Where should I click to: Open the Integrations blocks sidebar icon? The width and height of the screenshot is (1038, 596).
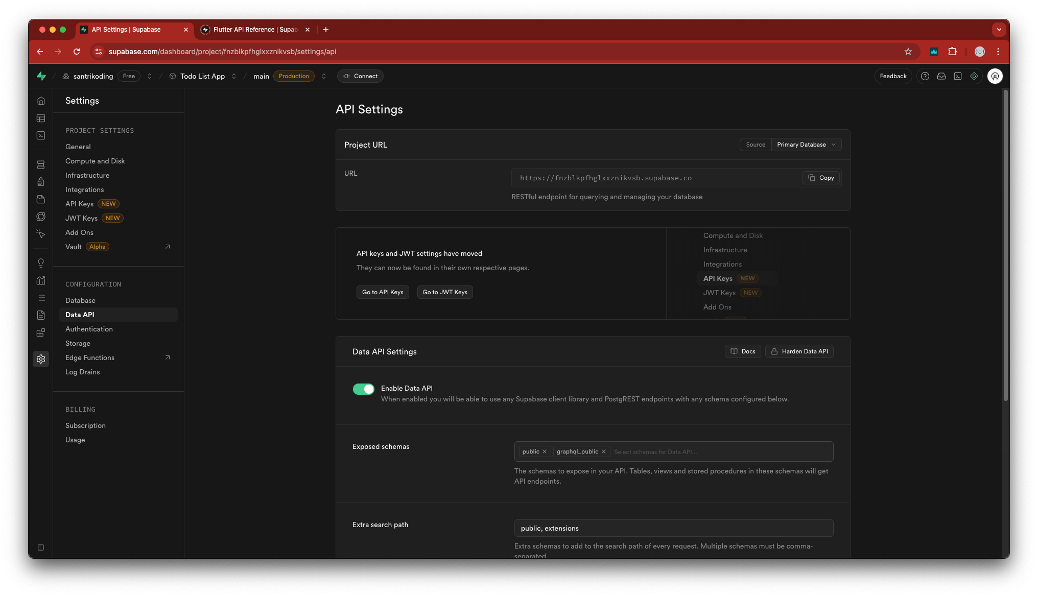click(41, 332)
